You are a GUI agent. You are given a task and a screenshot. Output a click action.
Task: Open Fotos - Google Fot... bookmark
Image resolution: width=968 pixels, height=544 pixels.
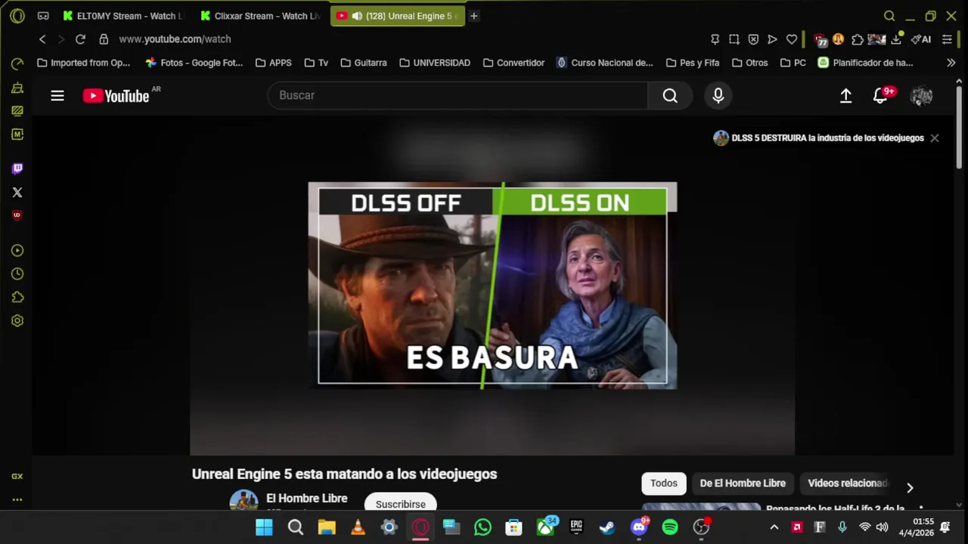194,63
